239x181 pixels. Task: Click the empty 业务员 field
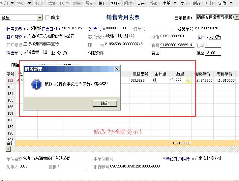tap(77, 52)
